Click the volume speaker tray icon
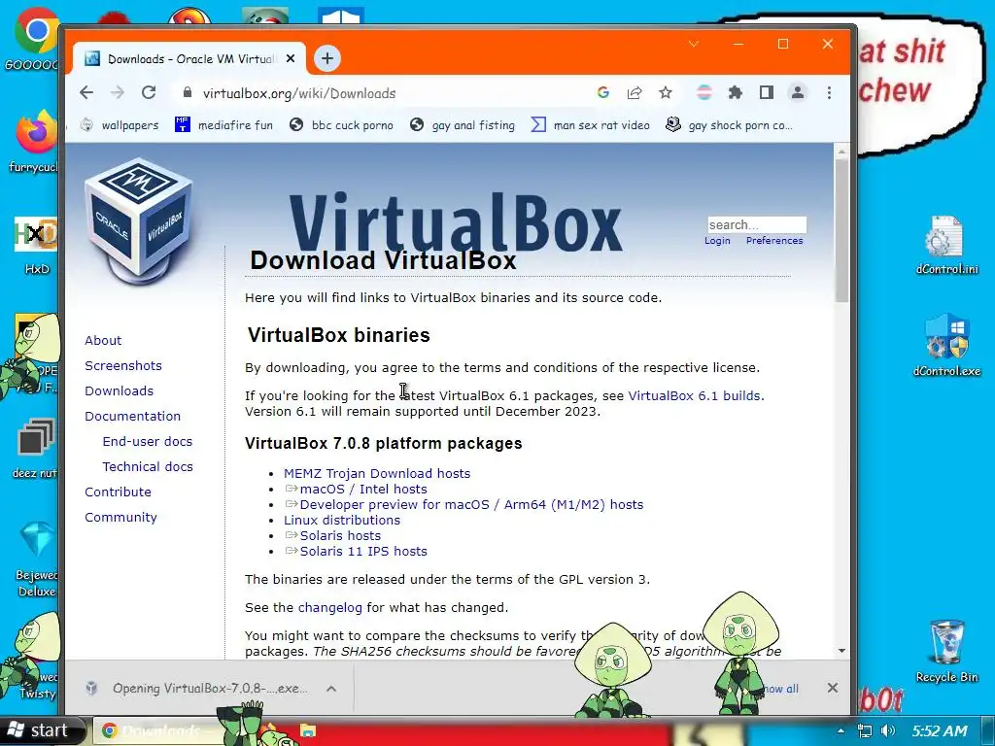The width and height of the screenshot is (995, 746). point(888,730)
